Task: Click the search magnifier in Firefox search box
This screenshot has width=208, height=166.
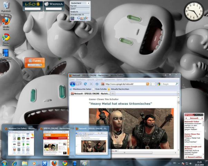Action: click(x=177, y=84)
